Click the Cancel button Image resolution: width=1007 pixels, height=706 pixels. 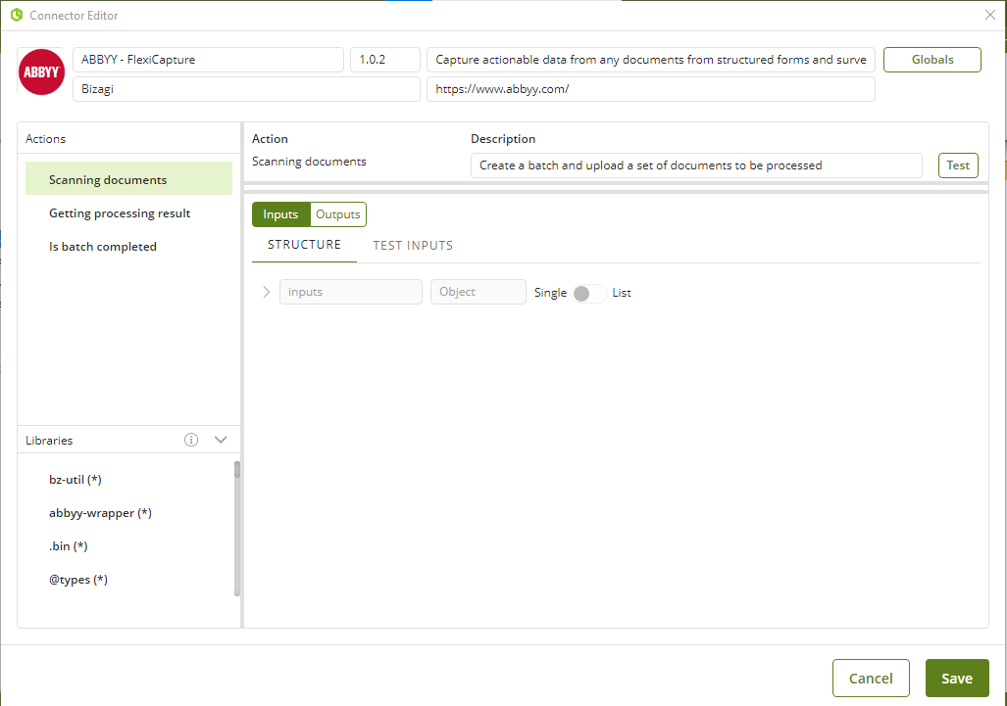(x=871, y=678)
